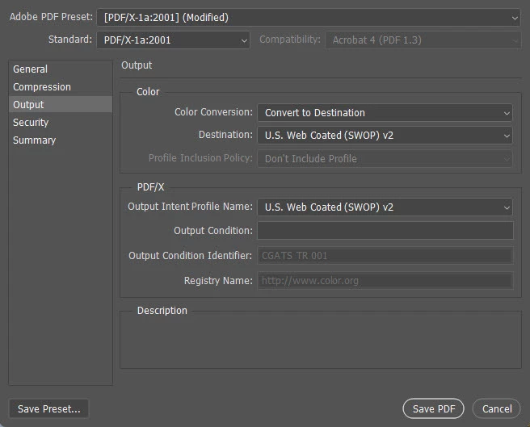Screen dimensions: 530x427
Task: Click the Color Conversion label
Action: click(x=213, y=112)
